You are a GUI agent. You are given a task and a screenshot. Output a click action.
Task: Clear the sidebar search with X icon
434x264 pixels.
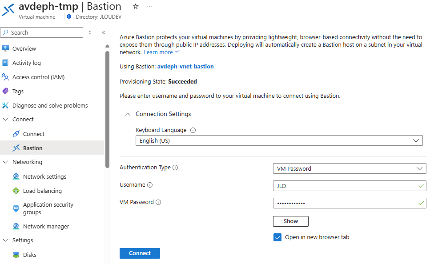coord(90,32)
